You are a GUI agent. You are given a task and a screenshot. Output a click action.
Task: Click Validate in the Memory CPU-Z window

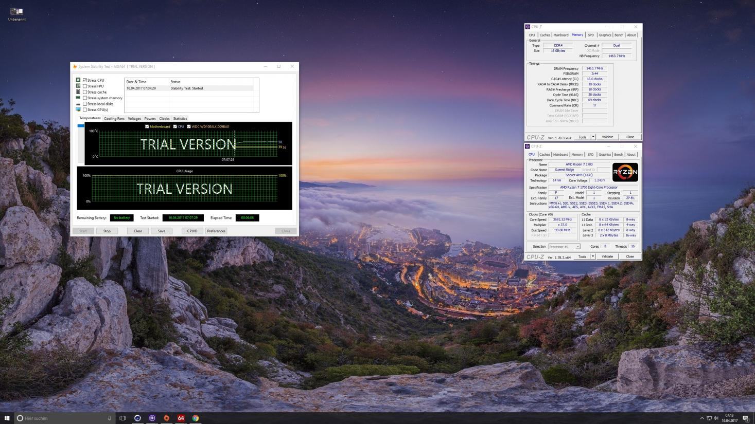608,137
